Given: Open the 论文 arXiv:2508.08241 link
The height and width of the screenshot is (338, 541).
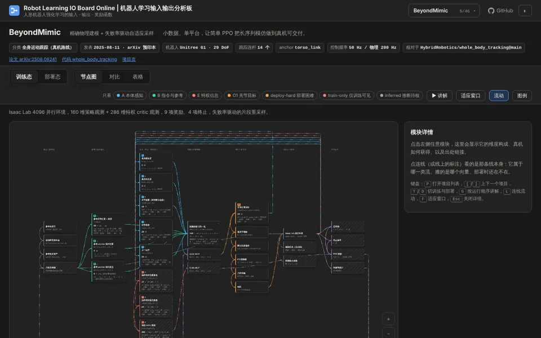Looking at the screenshot, I should (x=33, y=59).
